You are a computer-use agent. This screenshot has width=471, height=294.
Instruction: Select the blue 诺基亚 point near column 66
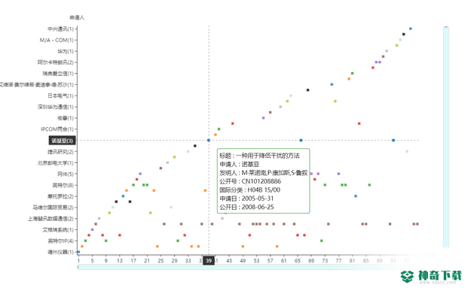301,141
